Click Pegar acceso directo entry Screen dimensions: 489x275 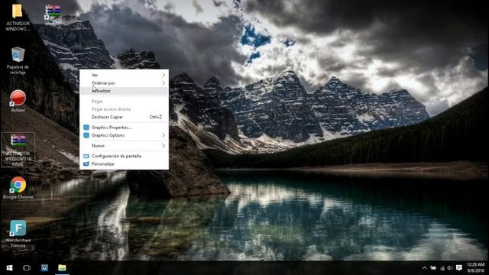124,109
